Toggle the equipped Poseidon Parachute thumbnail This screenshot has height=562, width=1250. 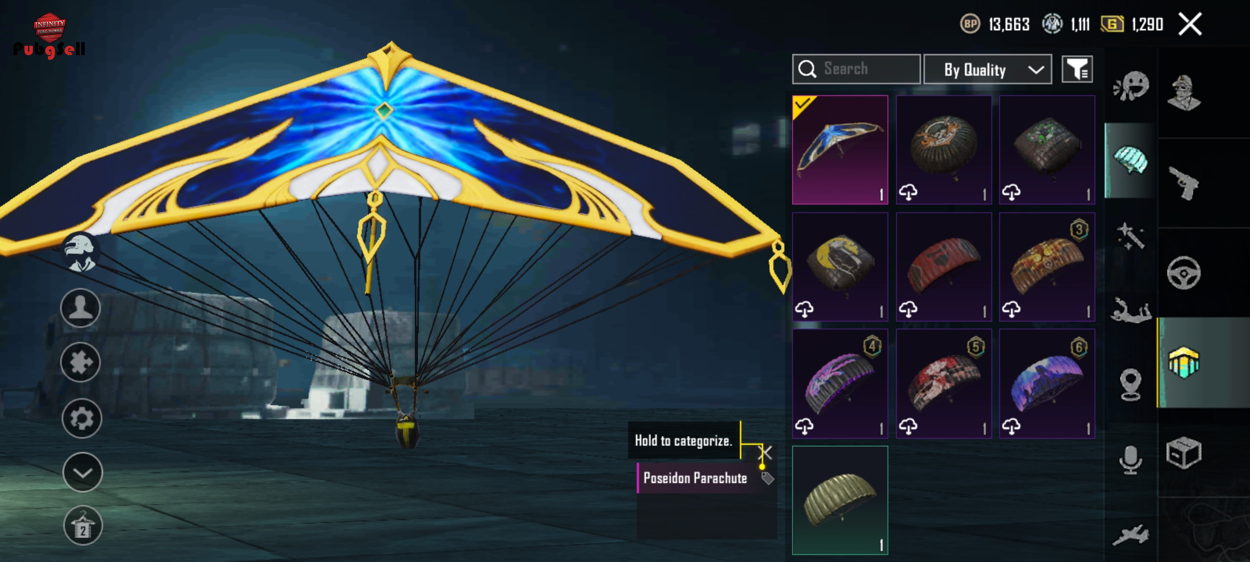(840, 150)
